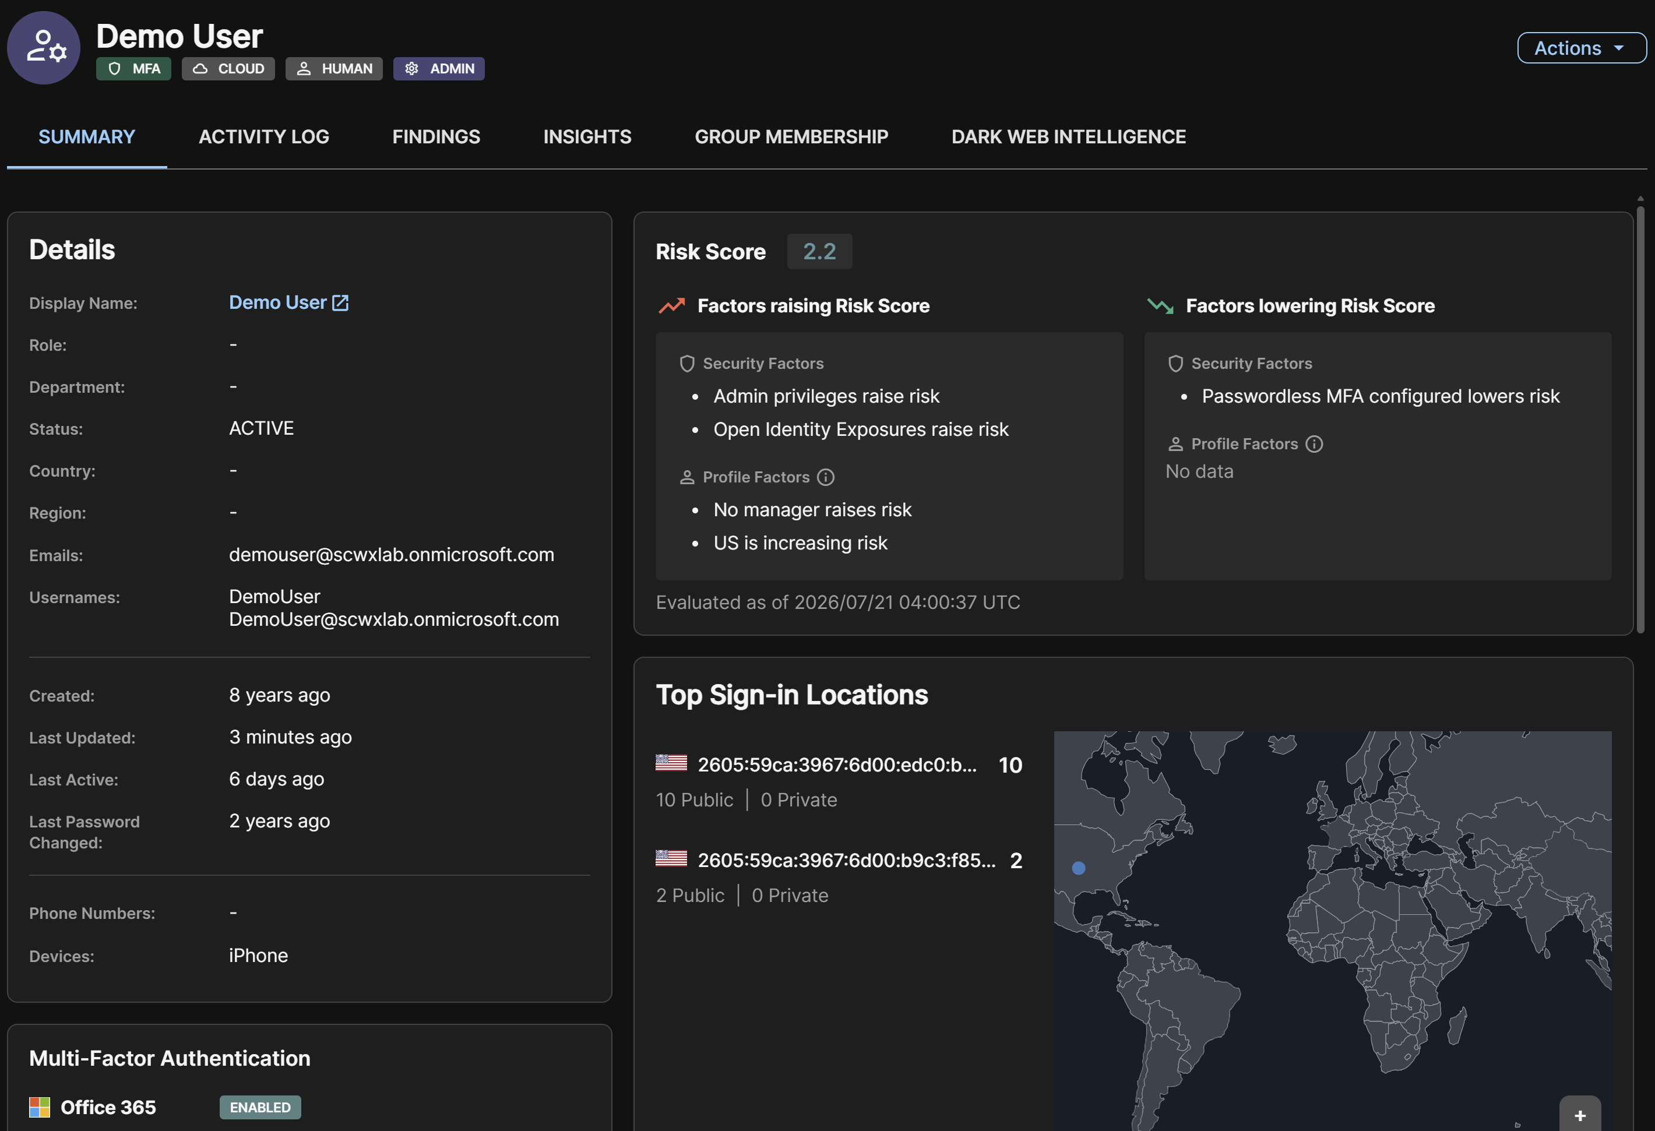This screenshot has height=1131, width=1655.
Task: Select the 2605:59ca:3967:6d00:edc0:b... address
Action: pyautogui.click(x=837, y=765)
